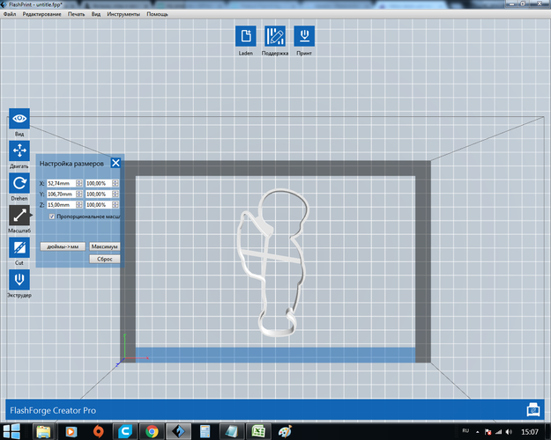Screen dimensions: 551x440
Task: Click the Y size mm stepper
Action: (79, 194)
